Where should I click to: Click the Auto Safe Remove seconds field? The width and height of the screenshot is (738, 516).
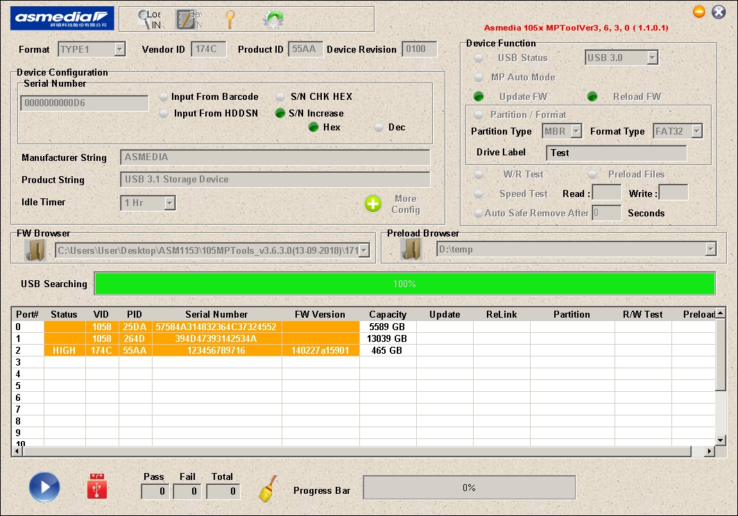click(607, 213)
